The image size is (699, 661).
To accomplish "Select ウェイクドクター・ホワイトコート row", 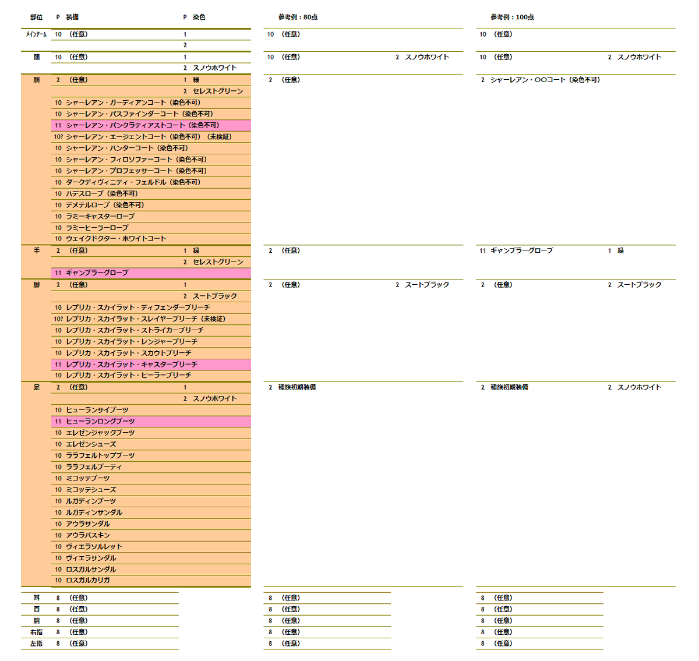I will pyautogui.click(x=151, y=239).
